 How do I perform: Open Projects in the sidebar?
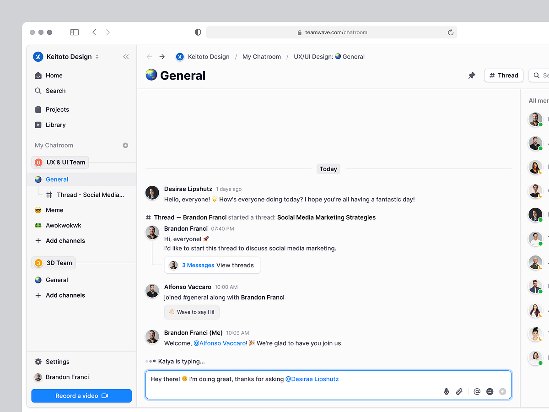tap(57, 109)
